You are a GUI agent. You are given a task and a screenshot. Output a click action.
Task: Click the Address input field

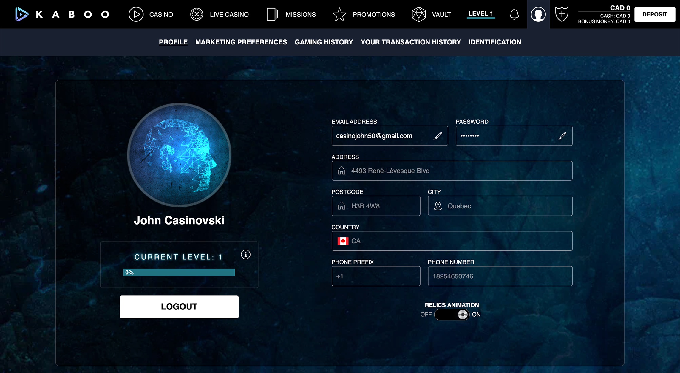coord(452,171)
